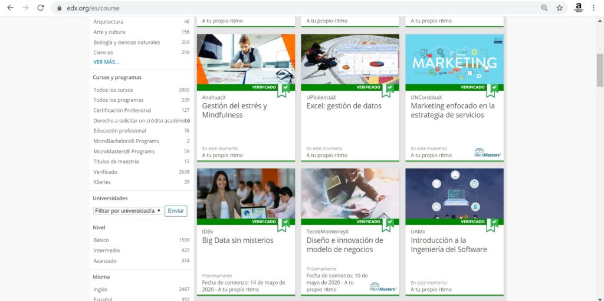The height and width of the screenshot is (301, 604).
Task: Open Big Data sin misterios course title
Action: [238, 240]
